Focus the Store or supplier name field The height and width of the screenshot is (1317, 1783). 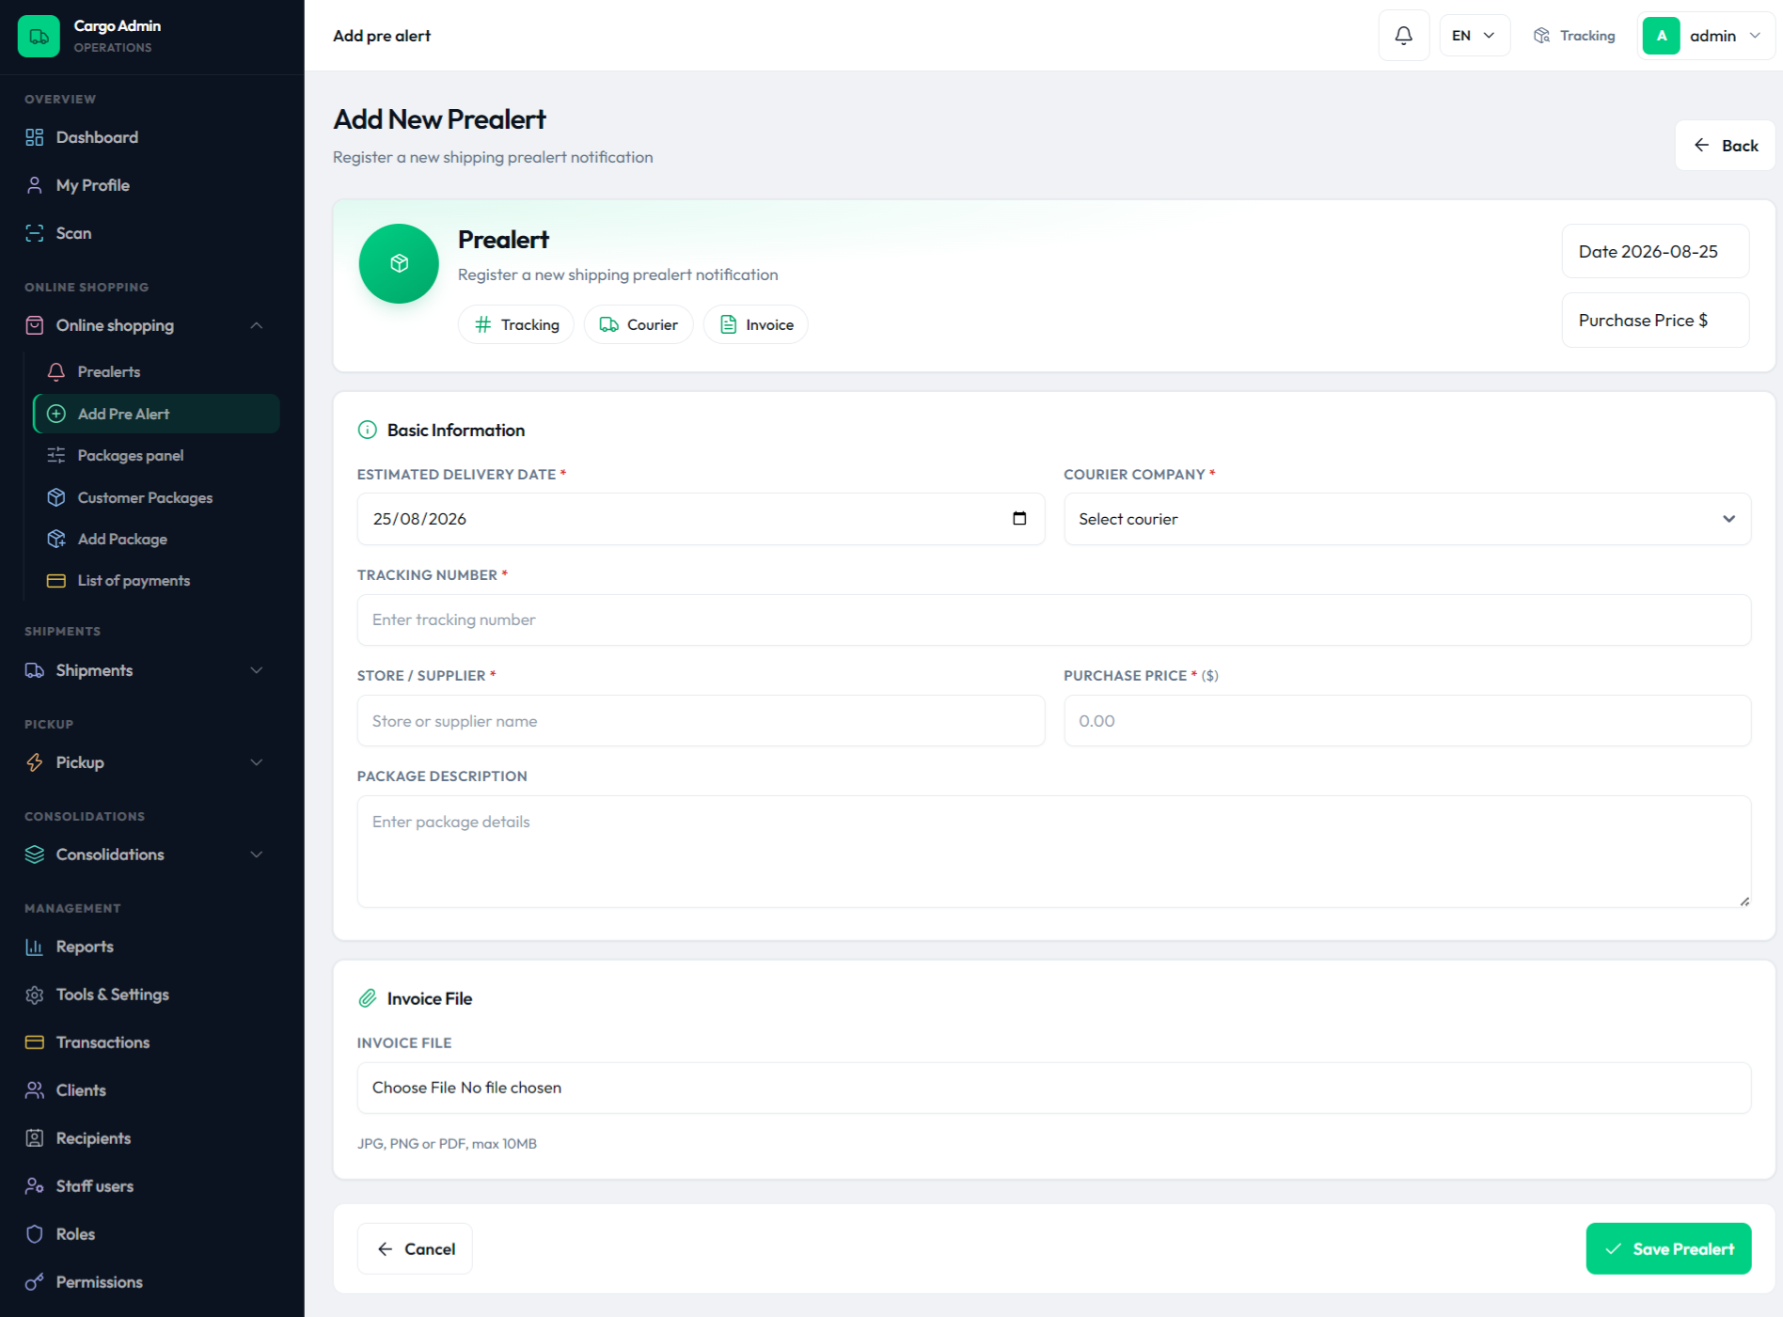click(701, 721)
